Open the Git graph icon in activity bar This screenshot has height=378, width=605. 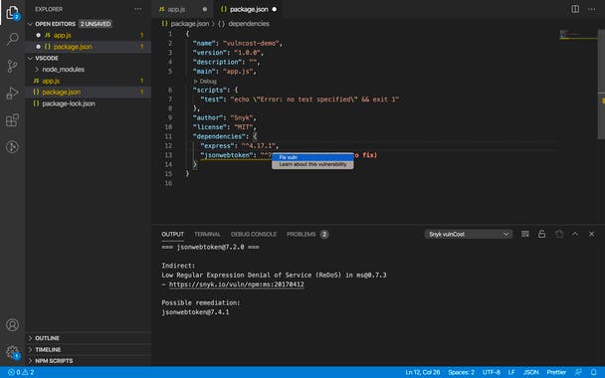pos(12,147)
